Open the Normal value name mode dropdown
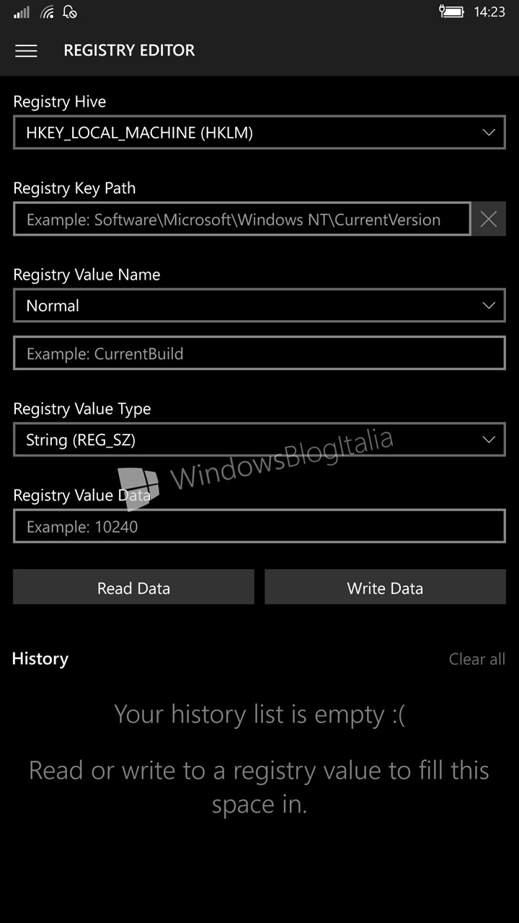The image size is (519, 923). tap(259, 306)
